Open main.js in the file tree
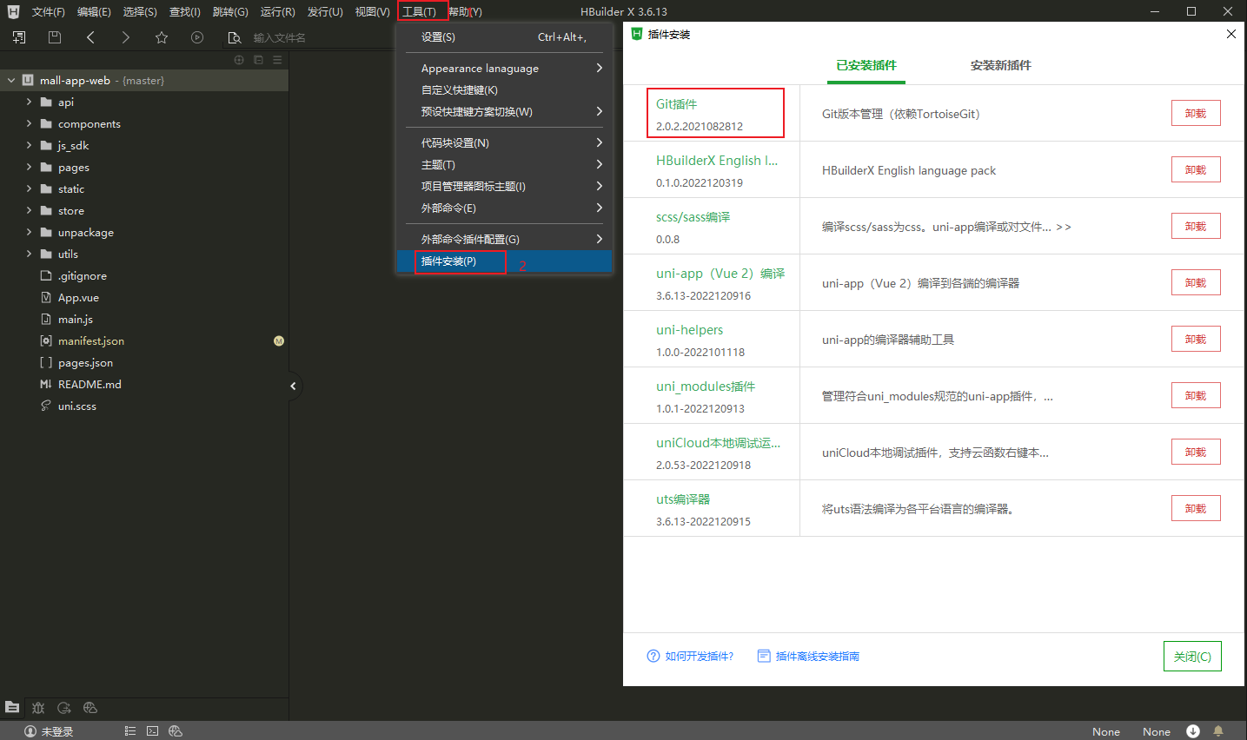 76,319
